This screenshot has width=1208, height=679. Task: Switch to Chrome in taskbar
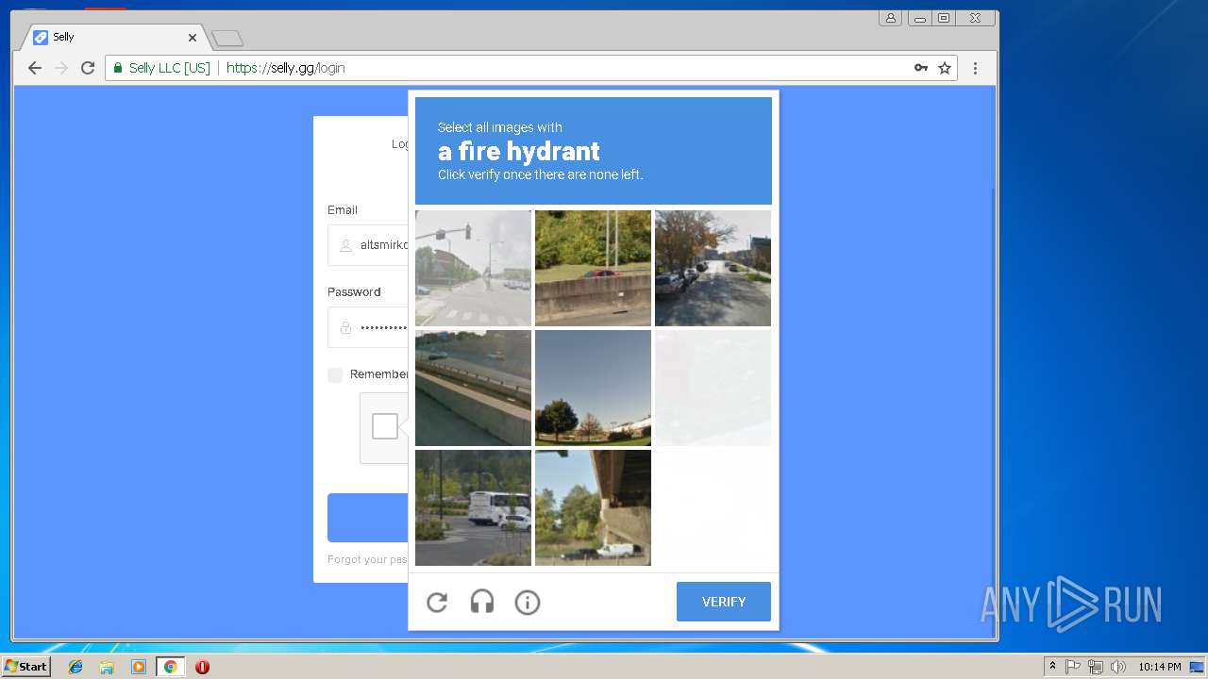[170, 667]
